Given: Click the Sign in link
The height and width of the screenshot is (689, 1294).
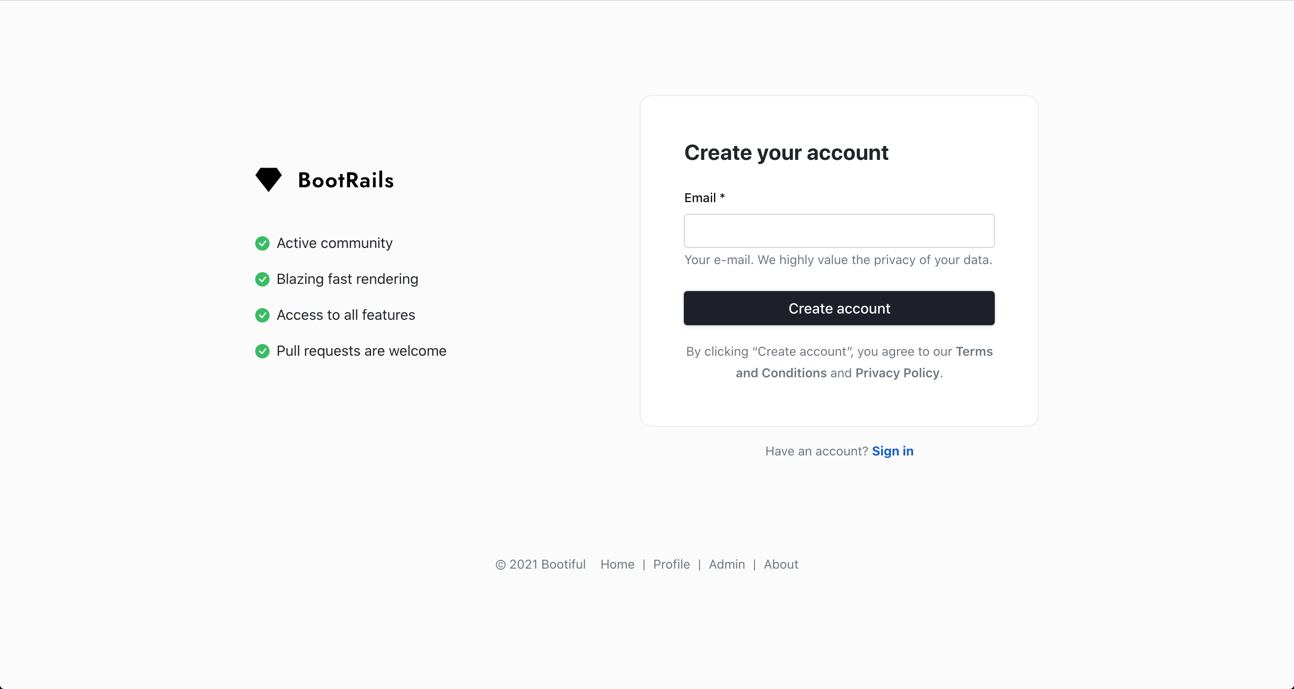Looking at the screenshot, I should pos(893,451).
